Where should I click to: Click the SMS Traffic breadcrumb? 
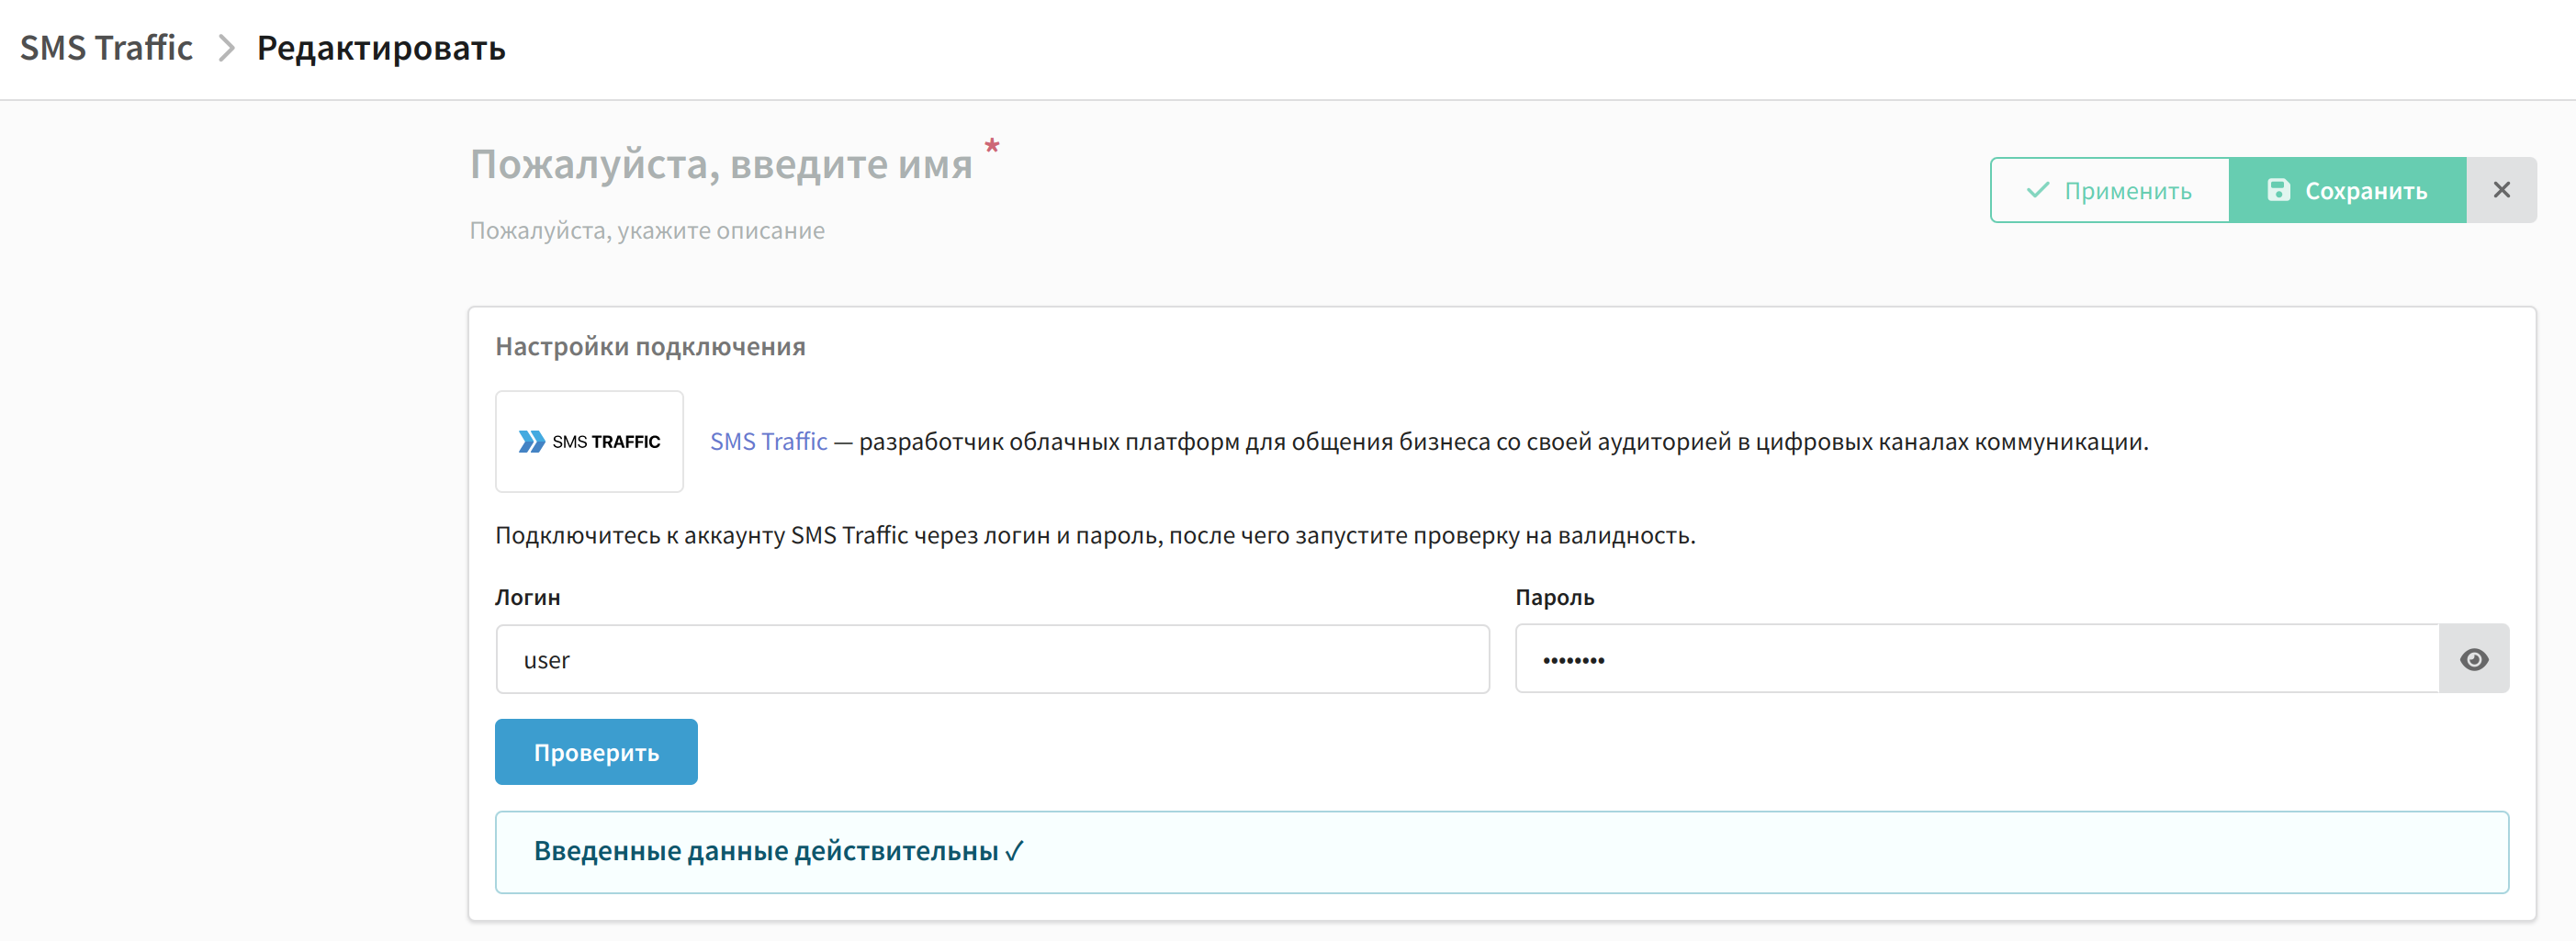[106, 48]
